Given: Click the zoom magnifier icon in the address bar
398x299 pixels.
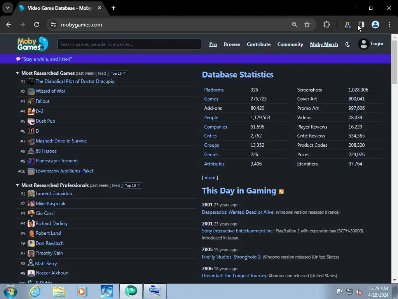Looking at the screenshot, I should coord(295,25).
